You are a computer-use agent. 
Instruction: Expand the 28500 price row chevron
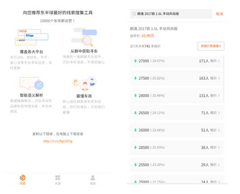tap(219, 147)
